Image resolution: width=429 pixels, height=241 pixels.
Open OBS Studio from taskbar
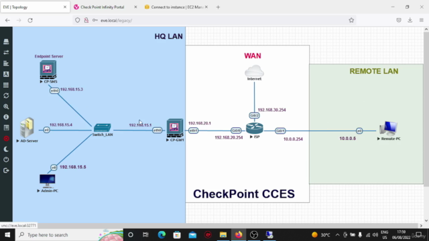(x=254, y=235)
